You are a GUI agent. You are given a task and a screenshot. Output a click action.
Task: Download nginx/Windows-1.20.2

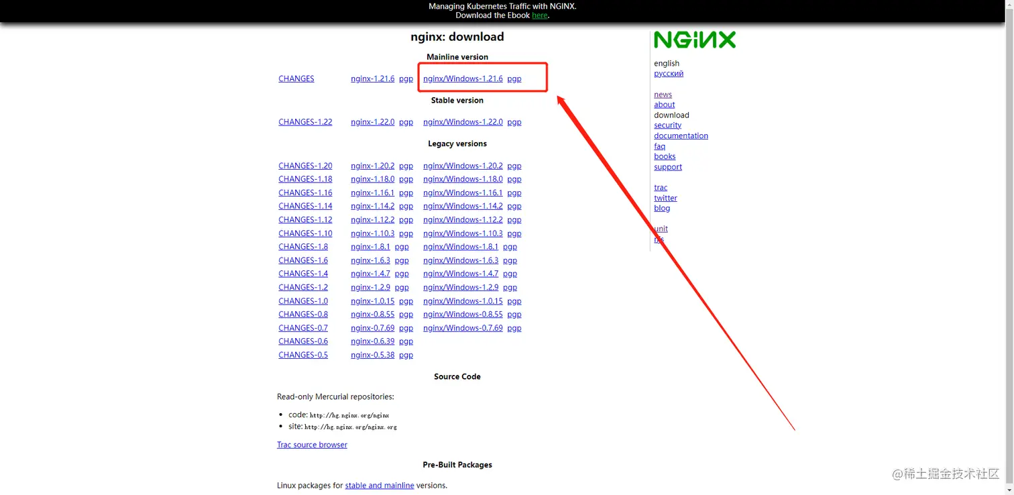tap(463, 166)
